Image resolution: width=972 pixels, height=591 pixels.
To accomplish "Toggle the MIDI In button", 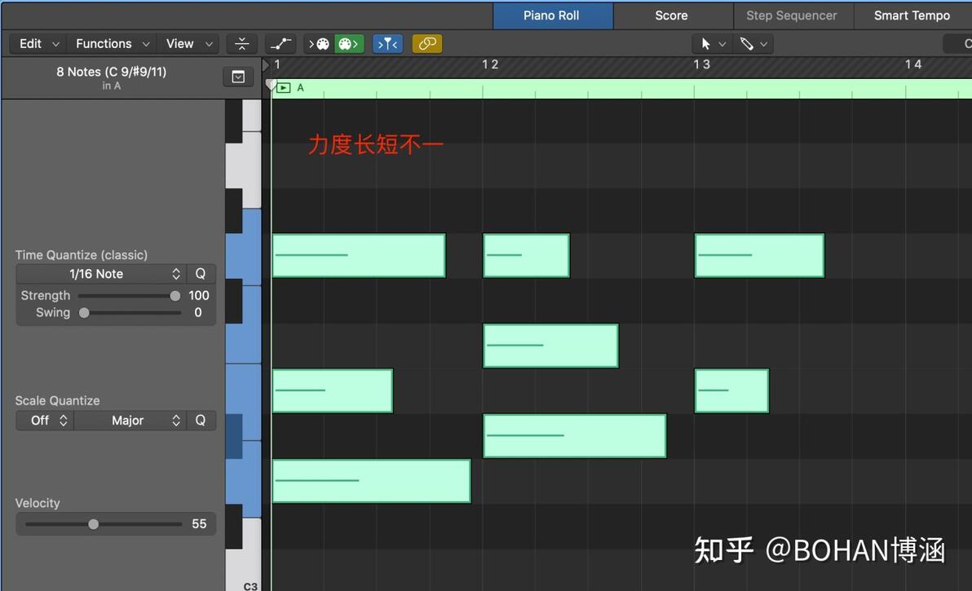I will 319,44.
